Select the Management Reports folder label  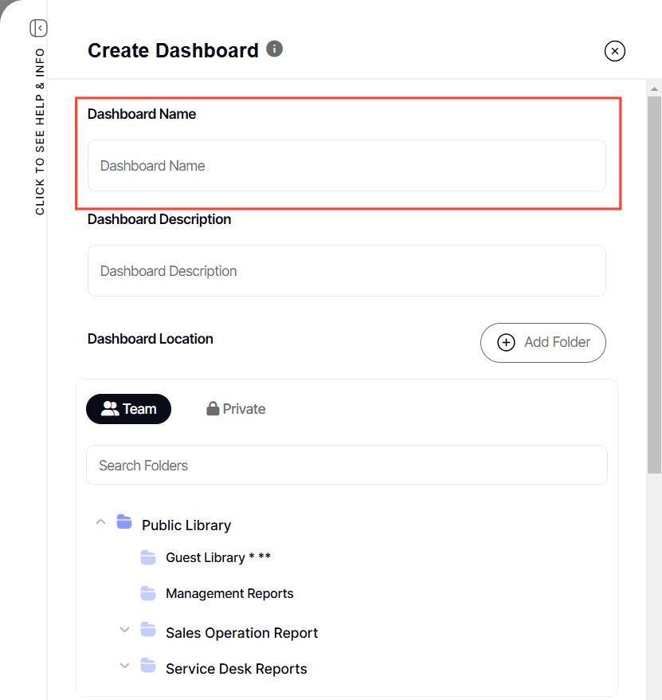pos(229,593)
